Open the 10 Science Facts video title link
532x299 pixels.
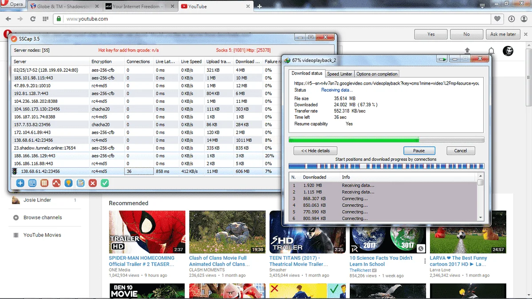point(381,261)
